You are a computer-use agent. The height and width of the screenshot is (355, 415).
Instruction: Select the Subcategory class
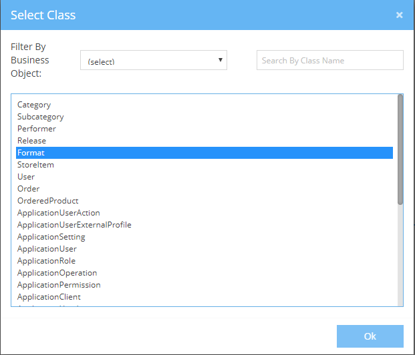[41, 117]
